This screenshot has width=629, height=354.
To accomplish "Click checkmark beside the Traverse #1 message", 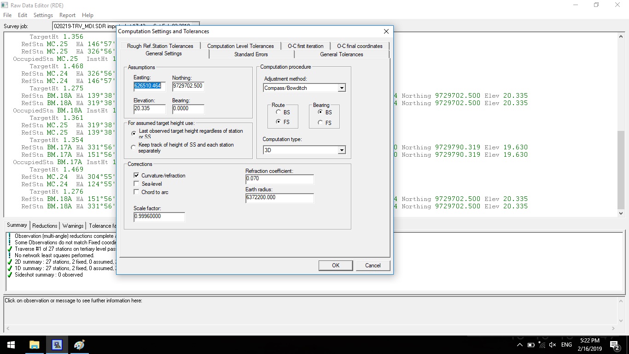I will pos(8,248).
